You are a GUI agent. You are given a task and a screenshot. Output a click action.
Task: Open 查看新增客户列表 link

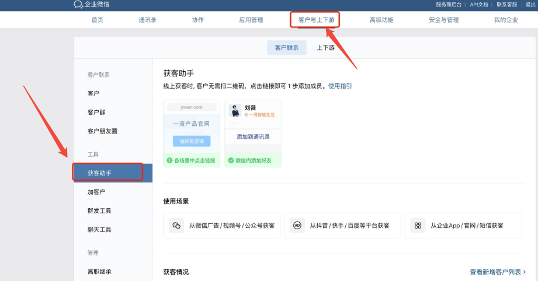point(495,272)
